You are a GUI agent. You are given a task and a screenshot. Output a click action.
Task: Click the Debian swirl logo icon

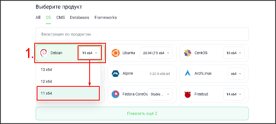[44, 53]
